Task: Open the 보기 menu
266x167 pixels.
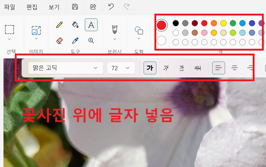Action: point(54,7)
